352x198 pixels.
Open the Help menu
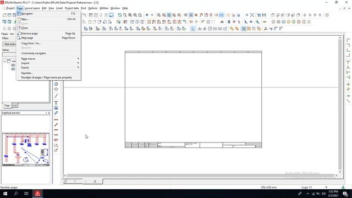pos(125,8)
